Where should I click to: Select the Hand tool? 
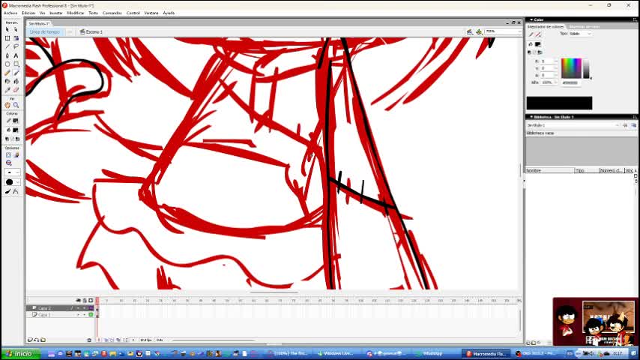pyautogui.click(x=7, y=105)
